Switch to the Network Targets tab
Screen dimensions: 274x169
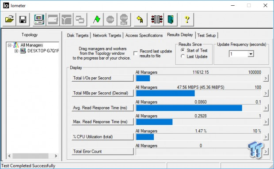pyautogui.click(x=107, y=35)
